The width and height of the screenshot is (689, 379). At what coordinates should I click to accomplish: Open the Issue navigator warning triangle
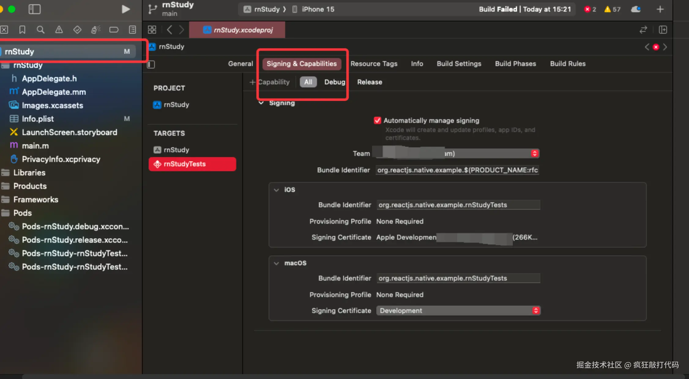59,30
